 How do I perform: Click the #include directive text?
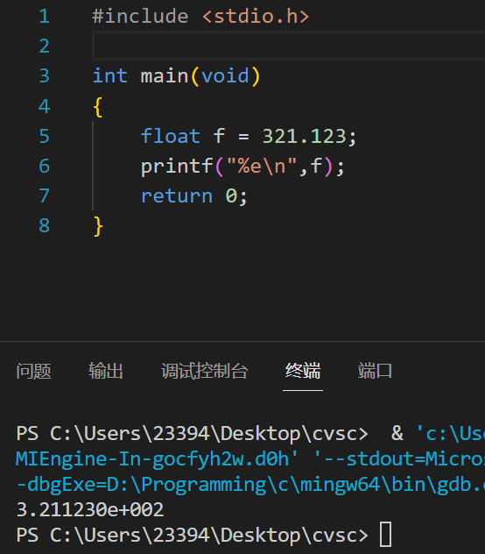pos(140,17)
